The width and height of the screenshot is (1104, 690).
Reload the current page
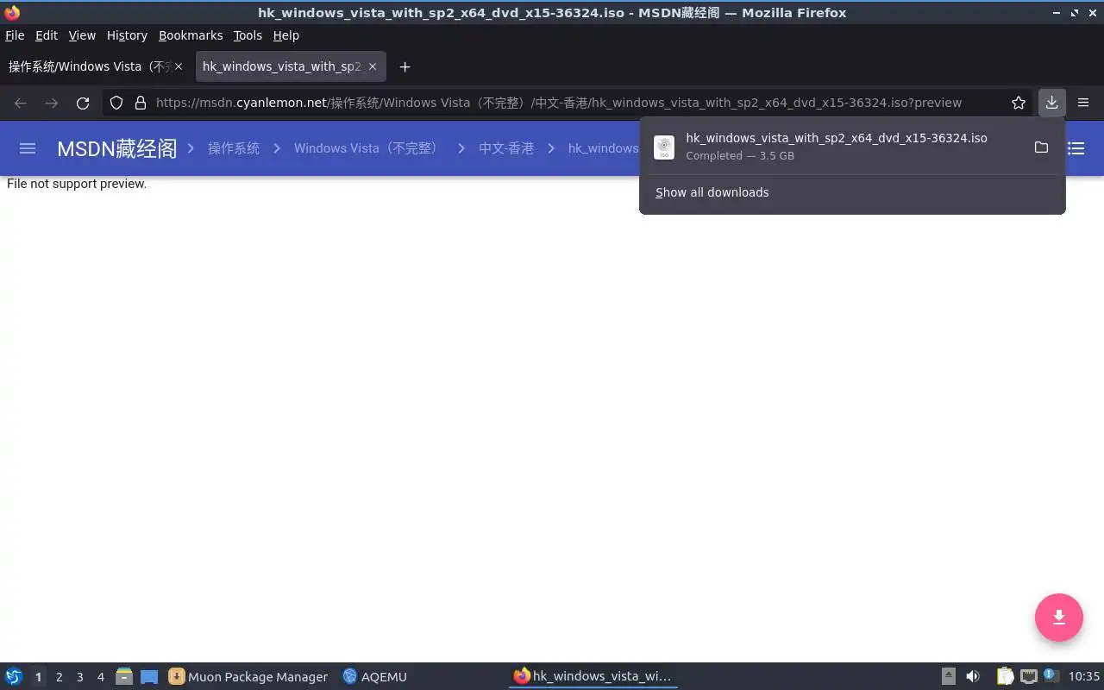point(83,103)
